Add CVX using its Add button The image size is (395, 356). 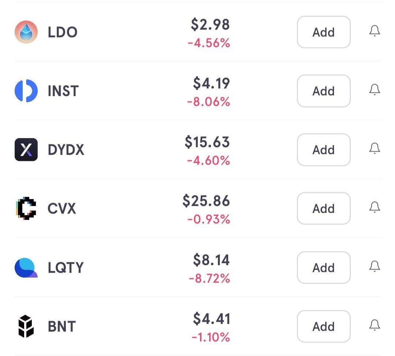point(324,208)
